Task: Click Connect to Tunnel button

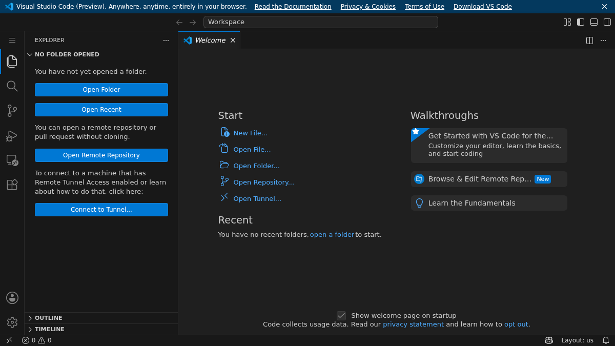Action: coord(101,210)
